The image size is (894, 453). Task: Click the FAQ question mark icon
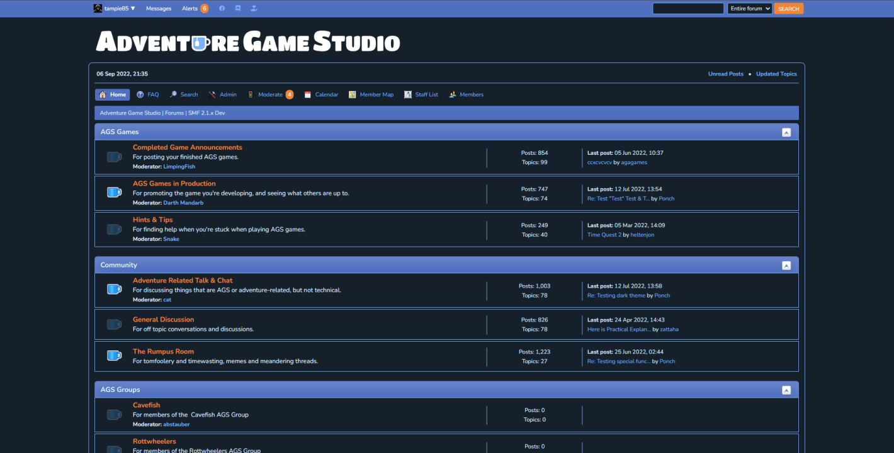point(140,94)
